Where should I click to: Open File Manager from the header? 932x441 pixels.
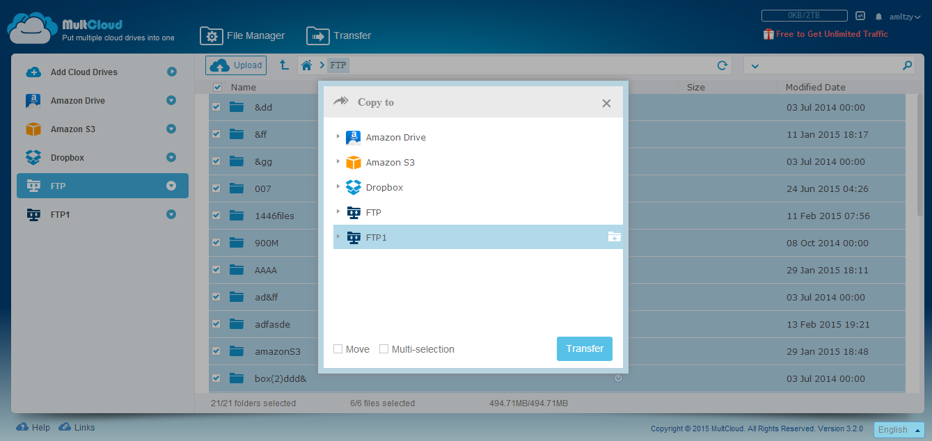click(x=243, y=35)
